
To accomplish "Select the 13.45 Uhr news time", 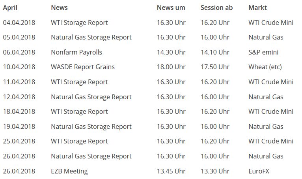I will 171,171.
